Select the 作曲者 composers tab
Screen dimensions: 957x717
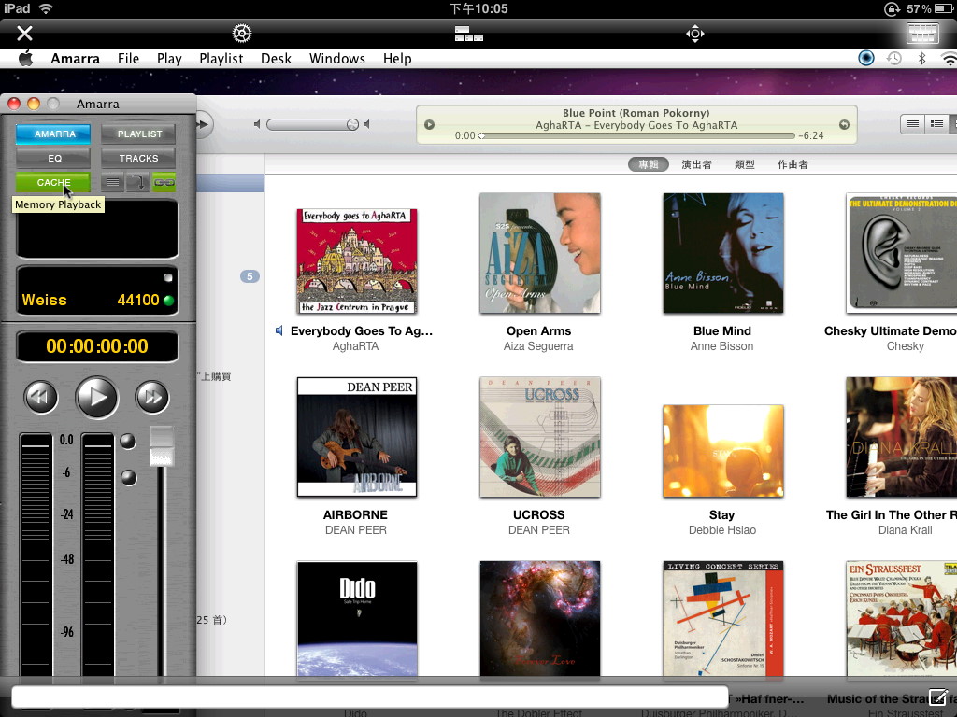pyautogui.click(x=793, y=164)
